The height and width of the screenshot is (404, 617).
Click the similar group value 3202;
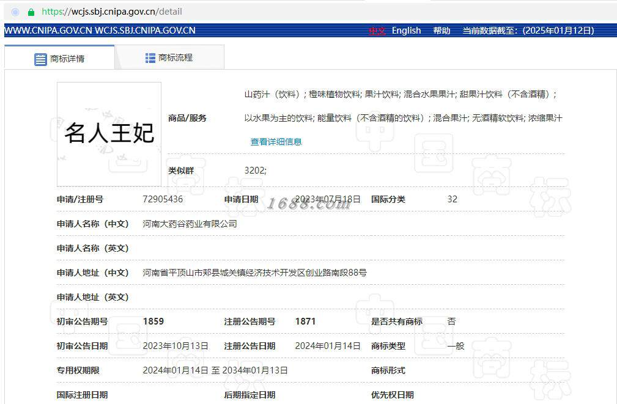pyautogui.click(x=256, y=171)
